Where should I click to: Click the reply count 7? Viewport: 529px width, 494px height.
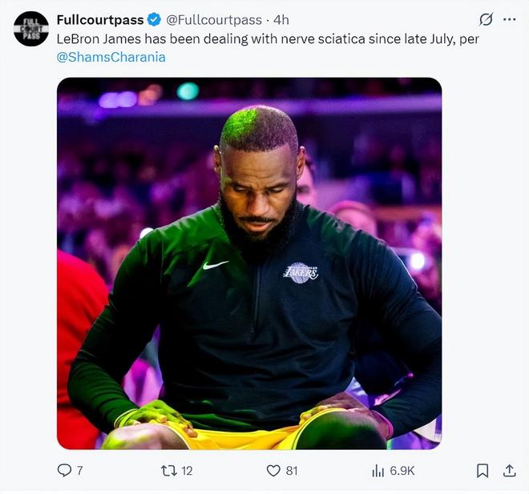pos(79,471)
